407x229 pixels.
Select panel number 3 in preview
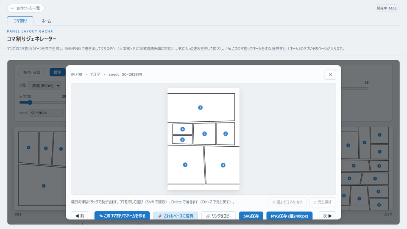(204, 134)
